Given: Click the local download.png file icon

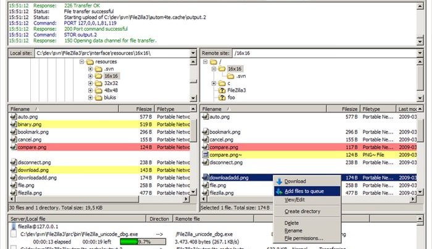Looking at the screenshot, I should (x=14, y=170).
